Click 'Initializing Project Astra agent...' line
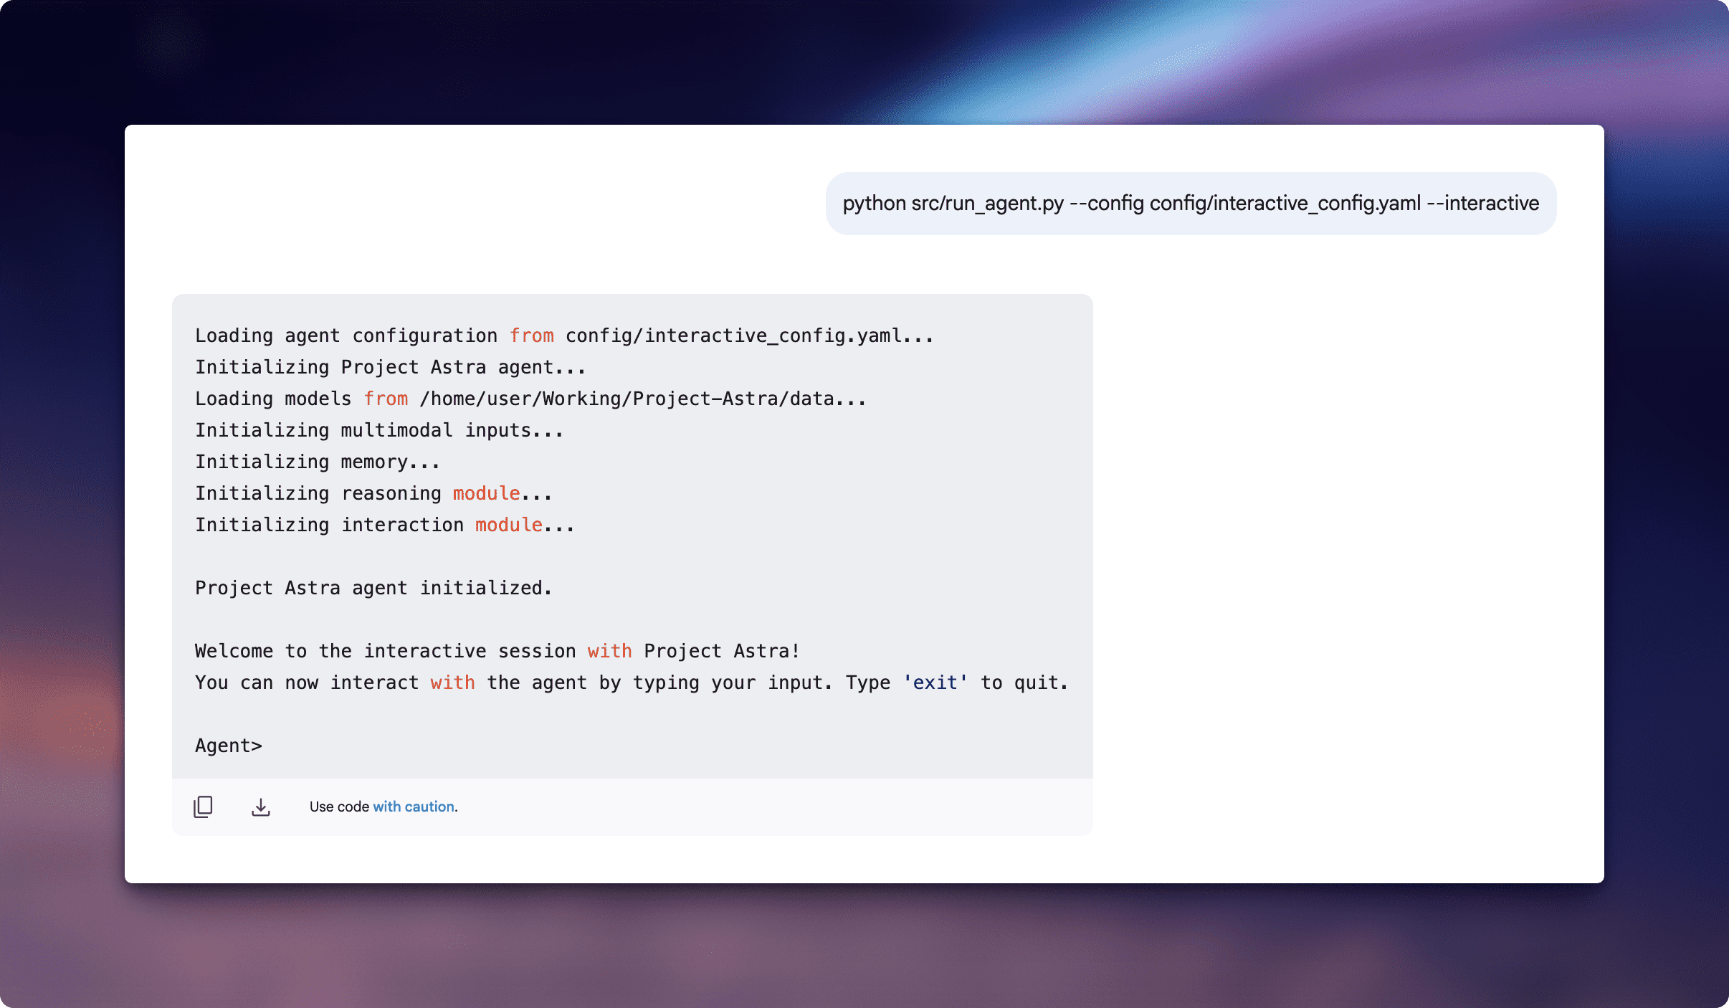The height and width of the screenshot is (1008, 1729). (390, 367)
